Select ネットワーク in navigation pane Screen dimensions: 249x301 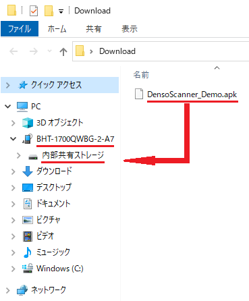point(49,290)
